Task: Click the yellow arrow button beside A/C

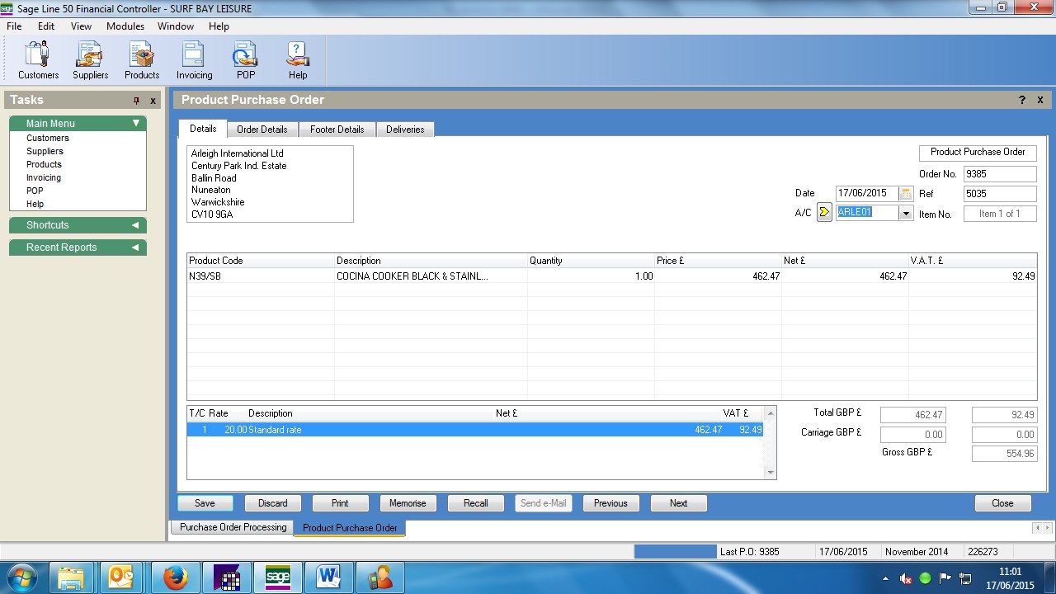Action: click(824, 213)
